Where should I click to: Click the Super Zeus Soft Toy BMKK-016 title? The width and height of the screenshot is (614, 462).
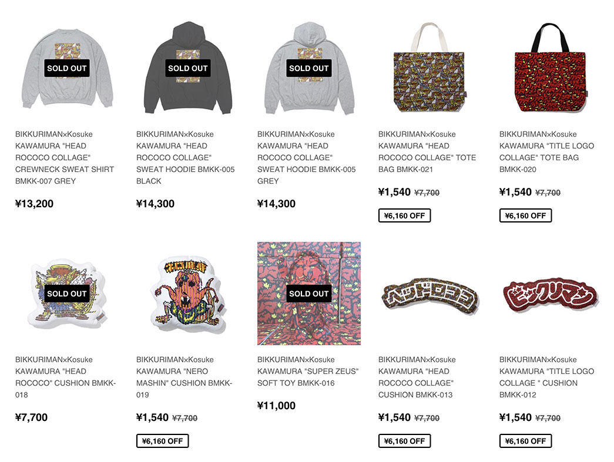click(x=308, y=371)
